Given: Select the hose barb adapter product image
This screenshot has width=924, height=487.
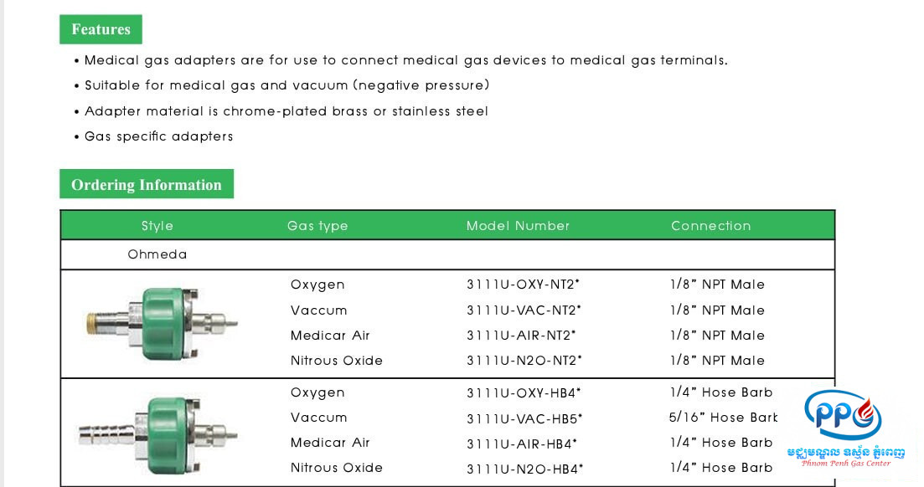Looking at the screenshot, I should [158, 434].
